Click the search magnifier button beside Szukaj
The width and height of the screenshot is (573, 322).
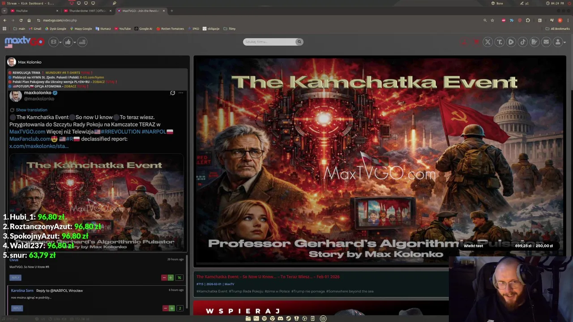point(299,42)
